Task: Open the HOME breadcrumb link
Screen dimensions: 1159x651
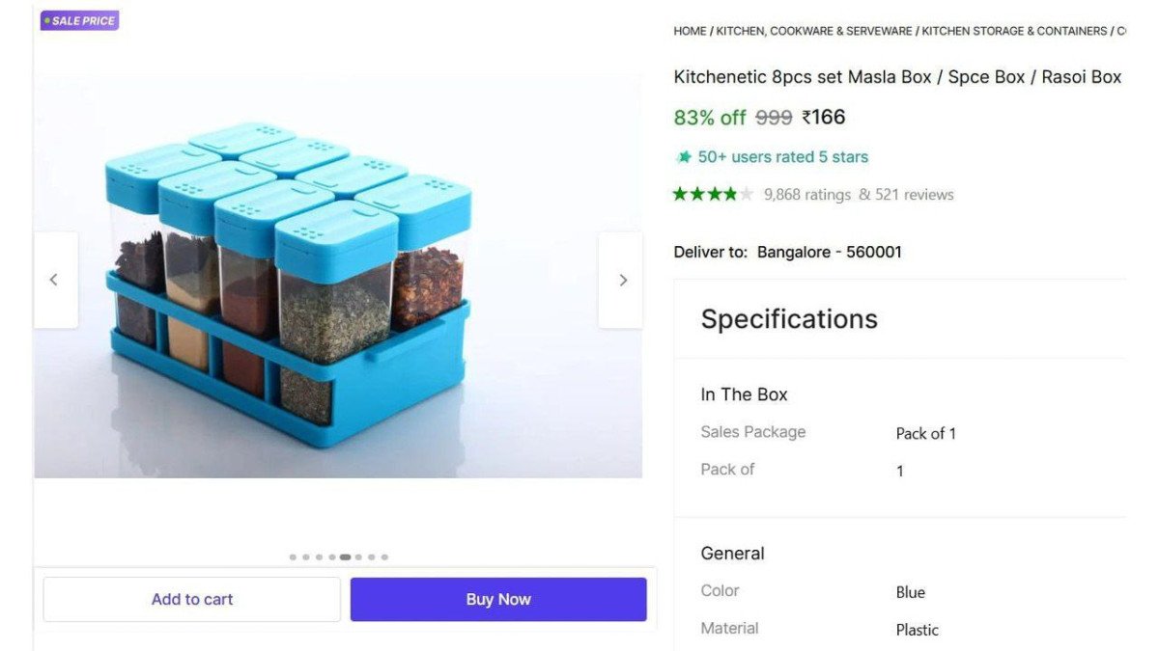Action: pos(690,30)
